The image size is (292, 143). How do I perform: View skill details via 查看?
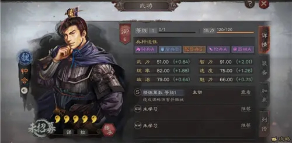click(246, 92)
